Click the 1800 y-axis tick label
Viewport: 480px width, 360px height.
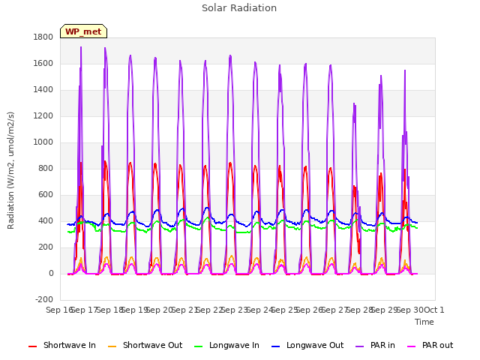[x=43, y=37]
